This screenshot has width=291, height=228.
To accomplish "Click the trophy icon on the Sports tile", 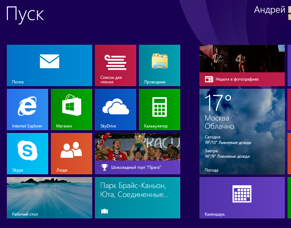I will click(x=105, y=167).
